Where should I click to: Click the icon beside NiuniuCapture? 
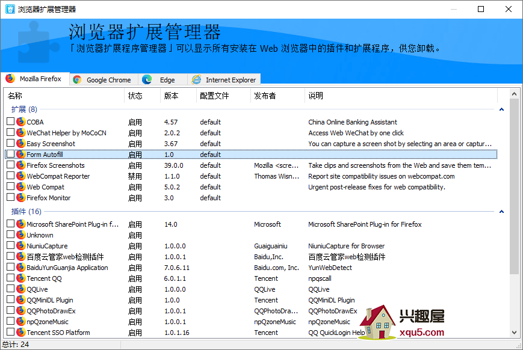[x=20, y=246]
